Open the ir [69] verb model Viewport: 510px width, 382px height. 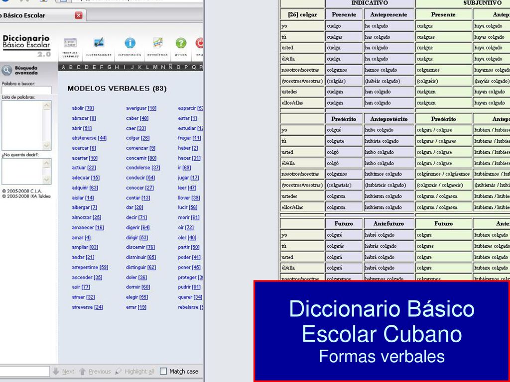coord(184,168)
